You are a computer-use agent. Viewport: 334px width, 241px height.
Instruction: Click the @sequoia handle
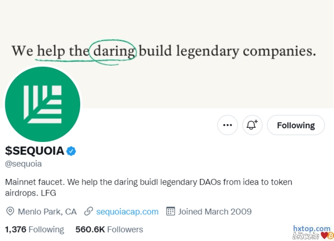pos(23,164)
